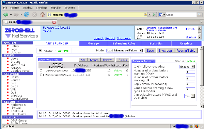Click the Routing Table button
Viewport: 204px width, 129px height.
tap(186, 51)
